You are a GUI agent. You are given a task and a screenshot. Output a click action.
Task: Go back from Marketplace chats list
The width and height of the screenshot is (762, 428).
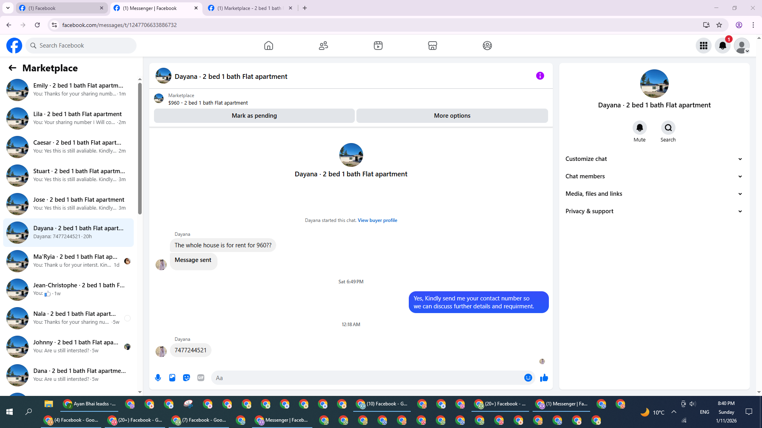12,68
